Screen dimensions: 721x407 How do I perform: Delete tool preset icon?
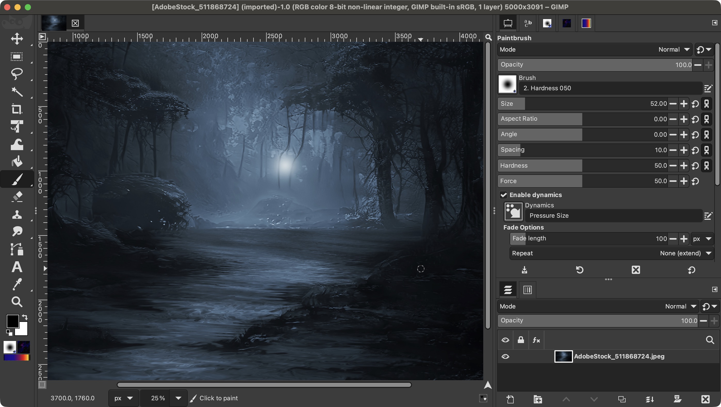pyautogui.click(x=636, y=270)
